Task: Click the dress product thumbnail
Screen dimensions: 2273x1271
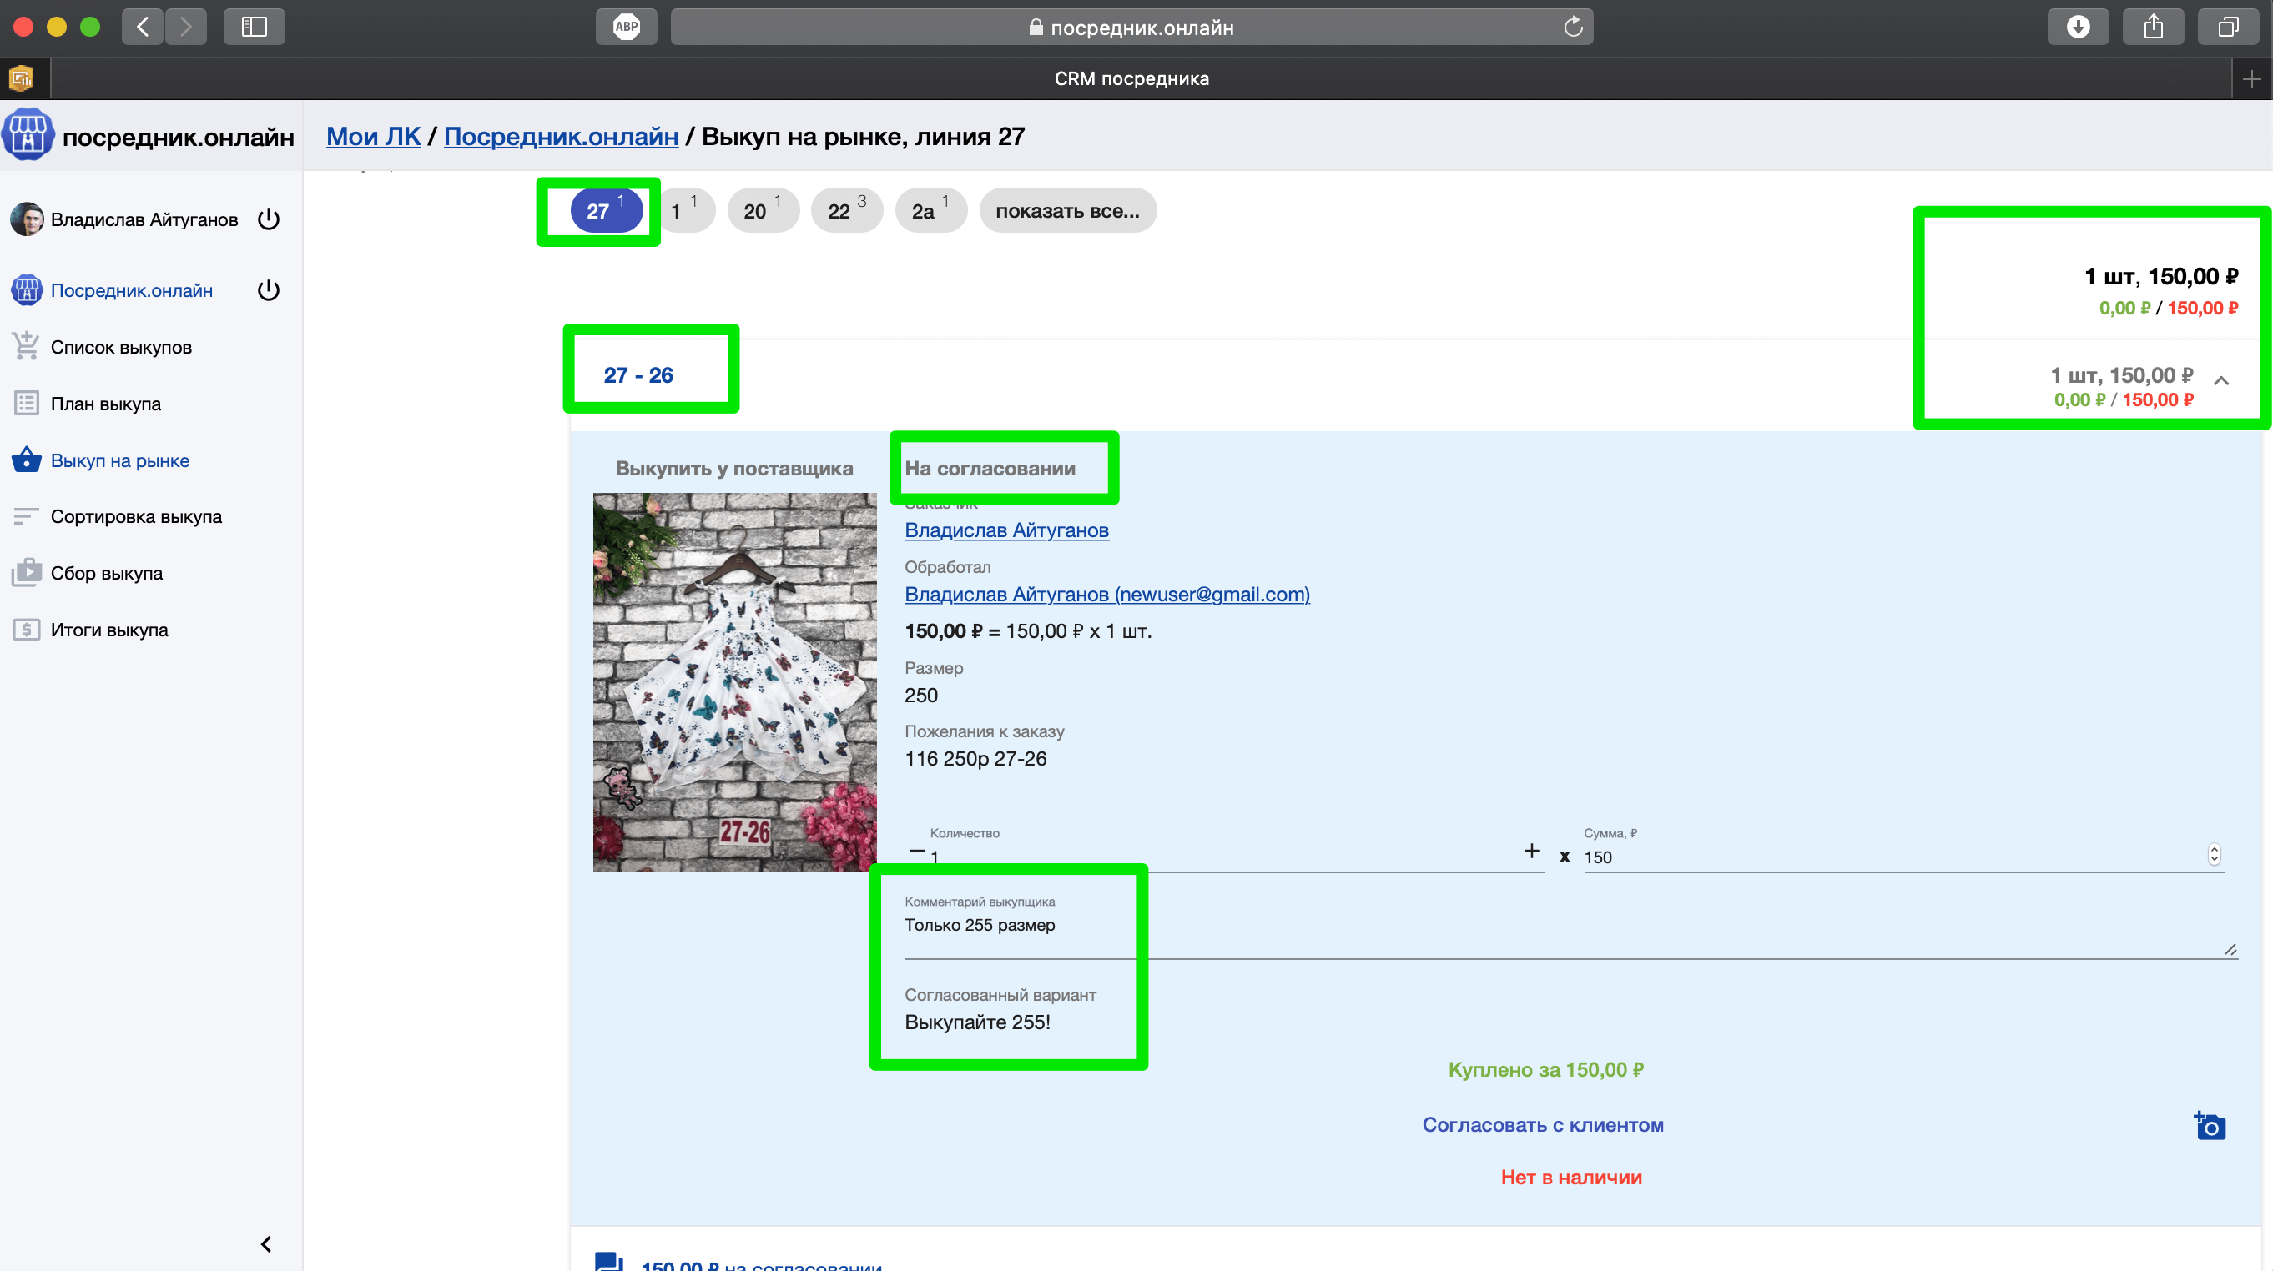Action: pyautogui.click(x=734, y=681)
